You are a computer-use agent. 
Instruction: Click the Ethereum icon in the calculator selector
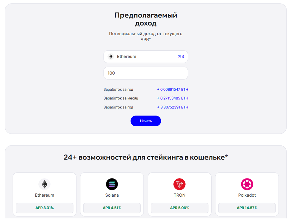[x=111, y=57]
